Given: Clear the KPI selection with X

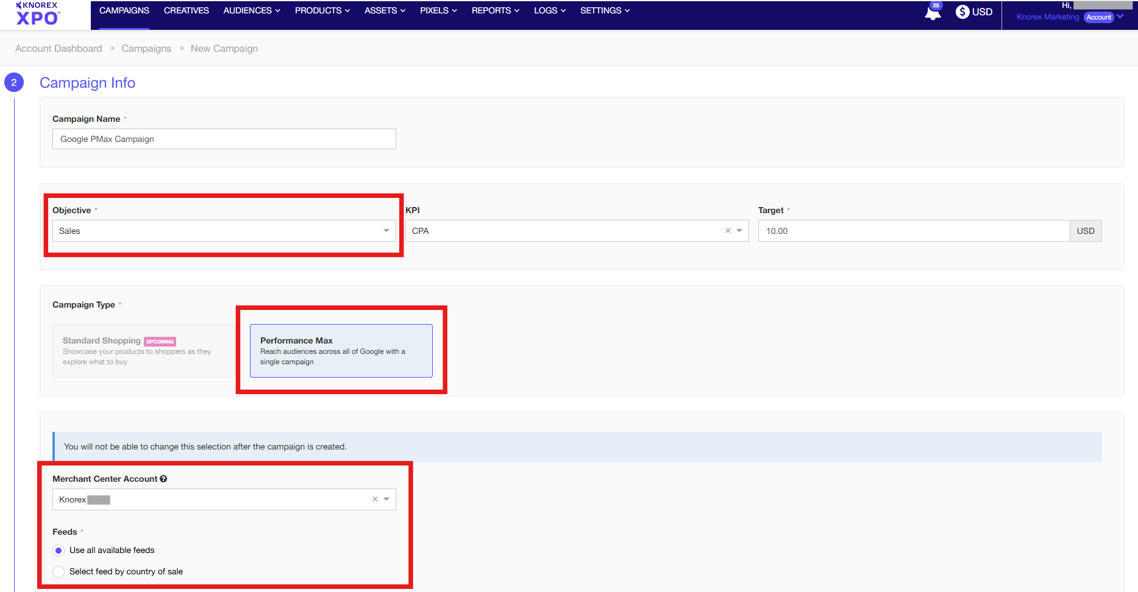Looking at the screenshot, I should click(728, 231).
